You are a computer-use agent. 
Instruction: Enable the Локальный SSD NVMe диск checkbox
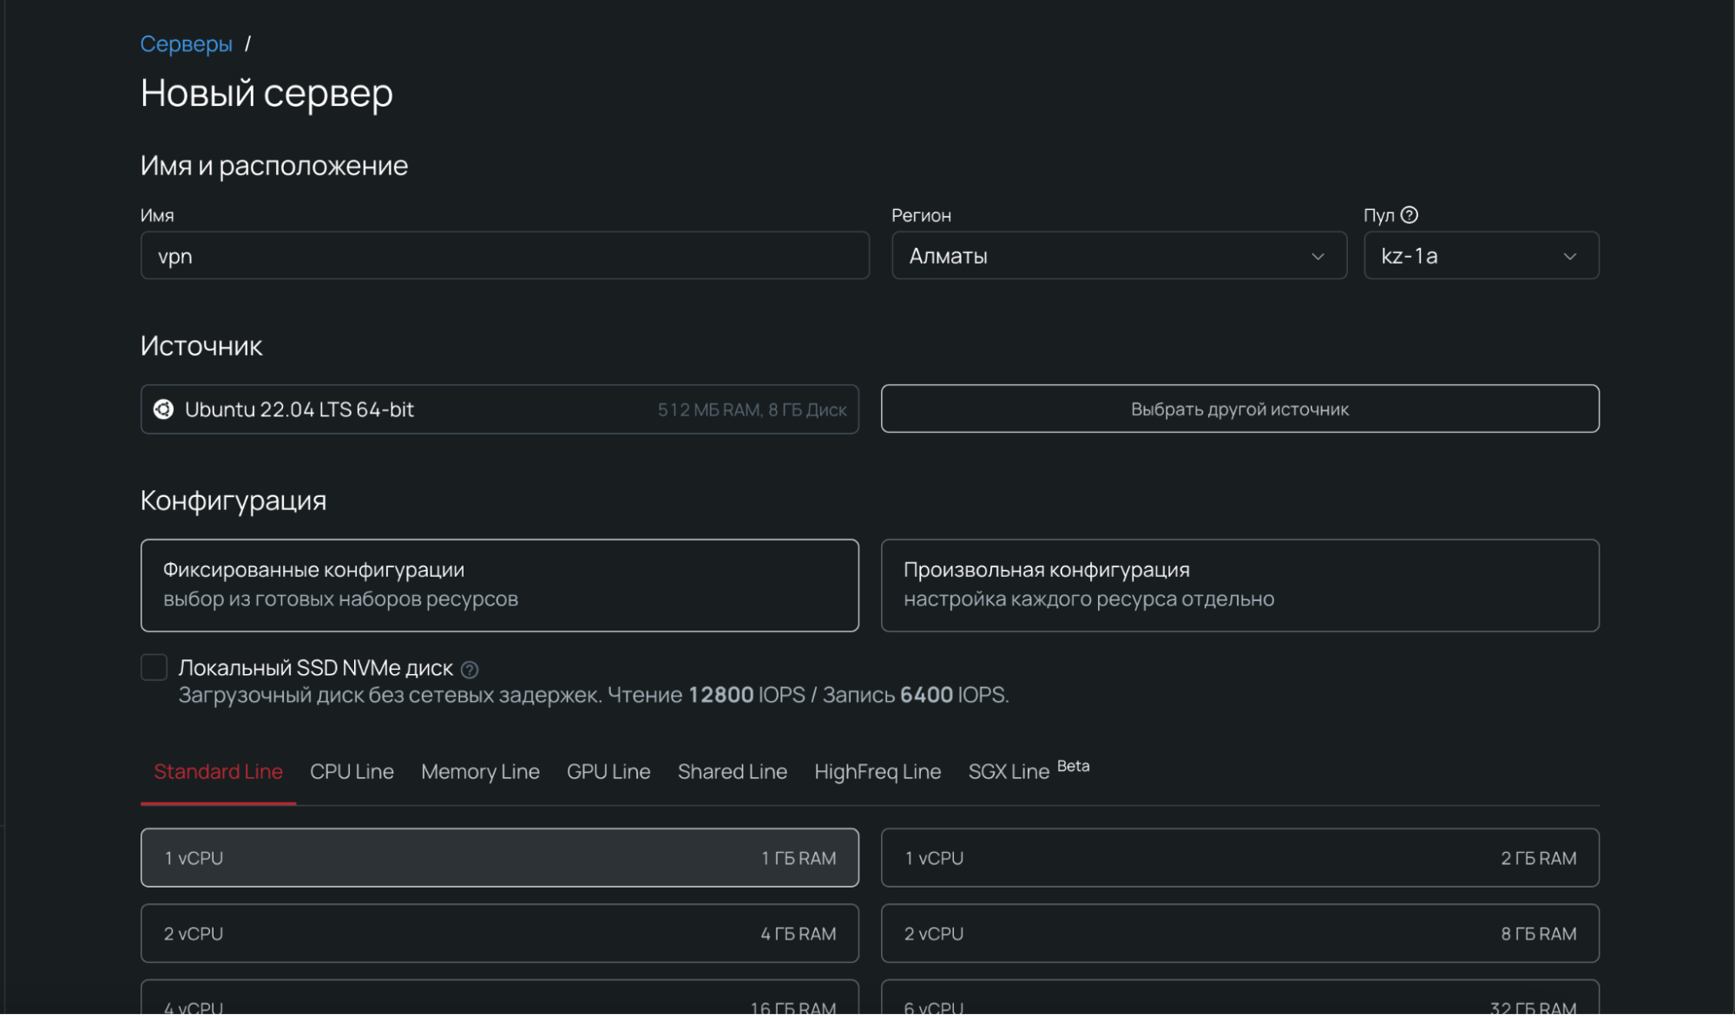click(154, 667)
